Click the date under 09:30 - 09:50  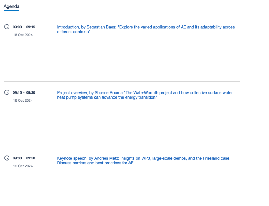coord(23,166)
